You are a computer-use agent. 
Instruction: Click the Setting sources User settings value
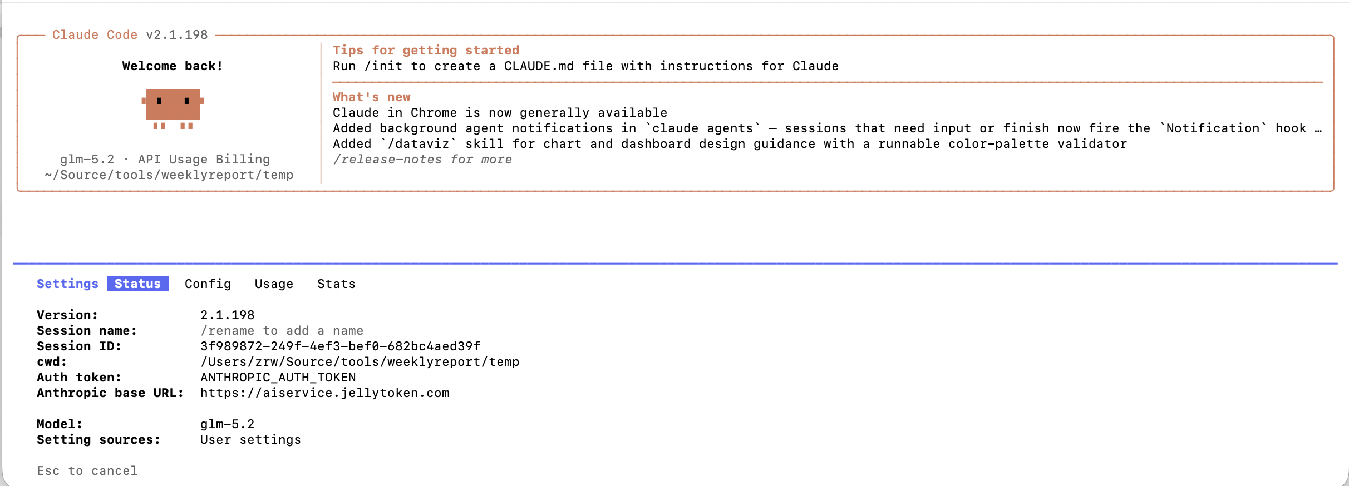click(250, 439)
